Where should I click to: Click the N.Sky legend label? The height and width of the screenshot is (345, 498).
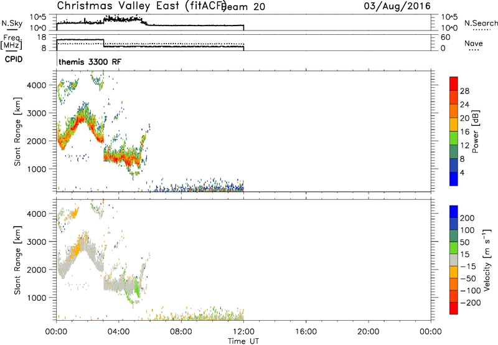12,23
